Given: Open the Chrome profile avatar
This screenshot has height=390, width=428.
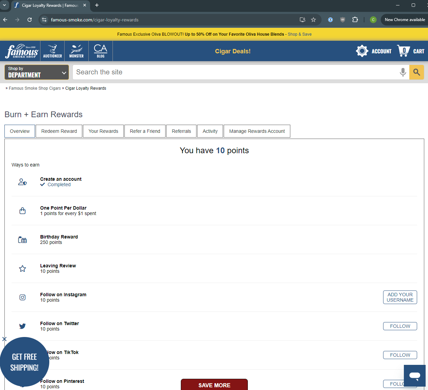Looking at the screenshot, I should click(373, 20).
